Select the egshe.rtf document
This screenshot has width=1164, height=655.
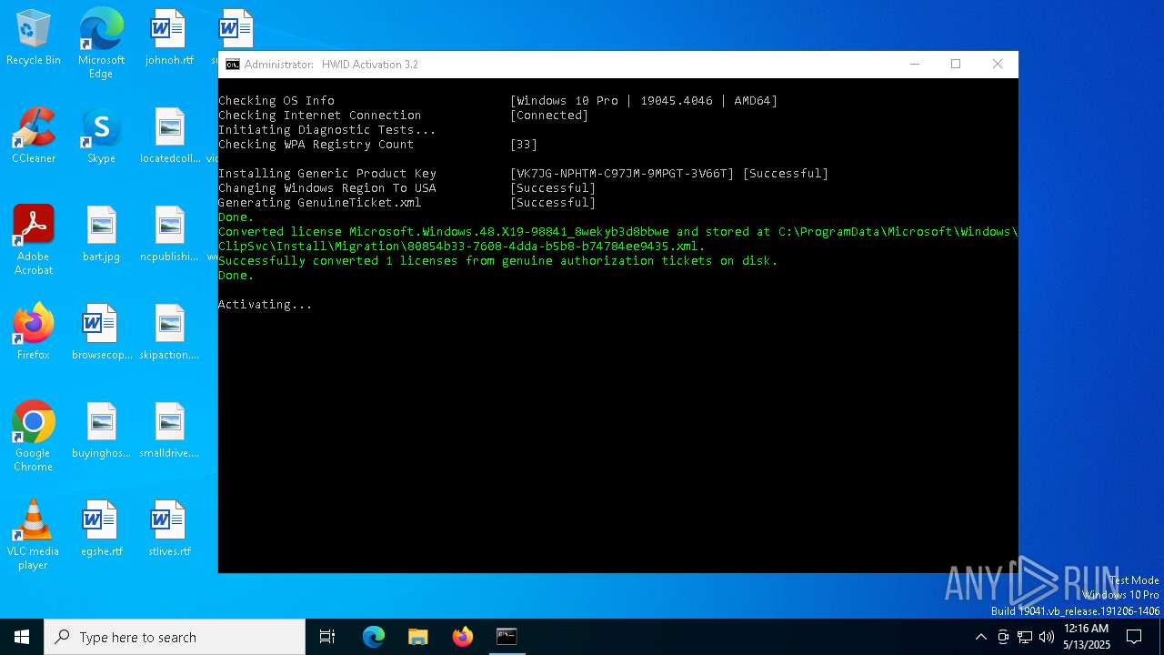101,529
